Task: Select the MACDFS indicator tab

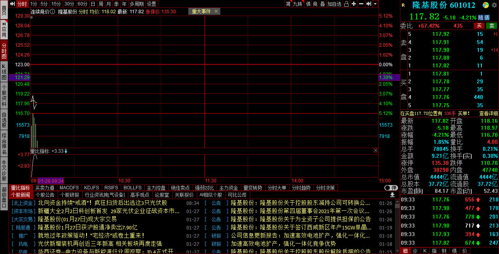Action: (69, 188)
